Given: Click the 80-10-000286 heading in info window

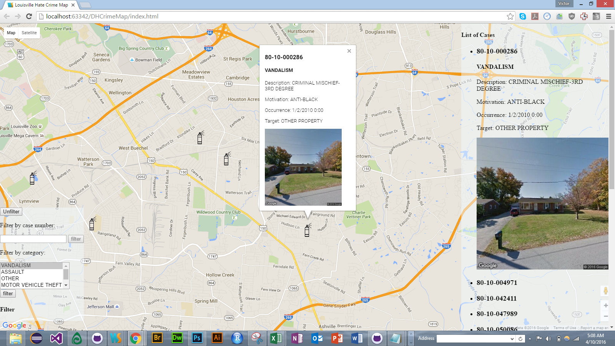Looking at the screenshot, I should (284, 57).
